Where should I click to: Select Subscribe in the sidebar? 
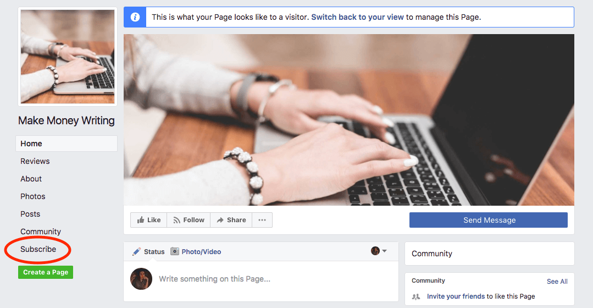tap(38, 249)
